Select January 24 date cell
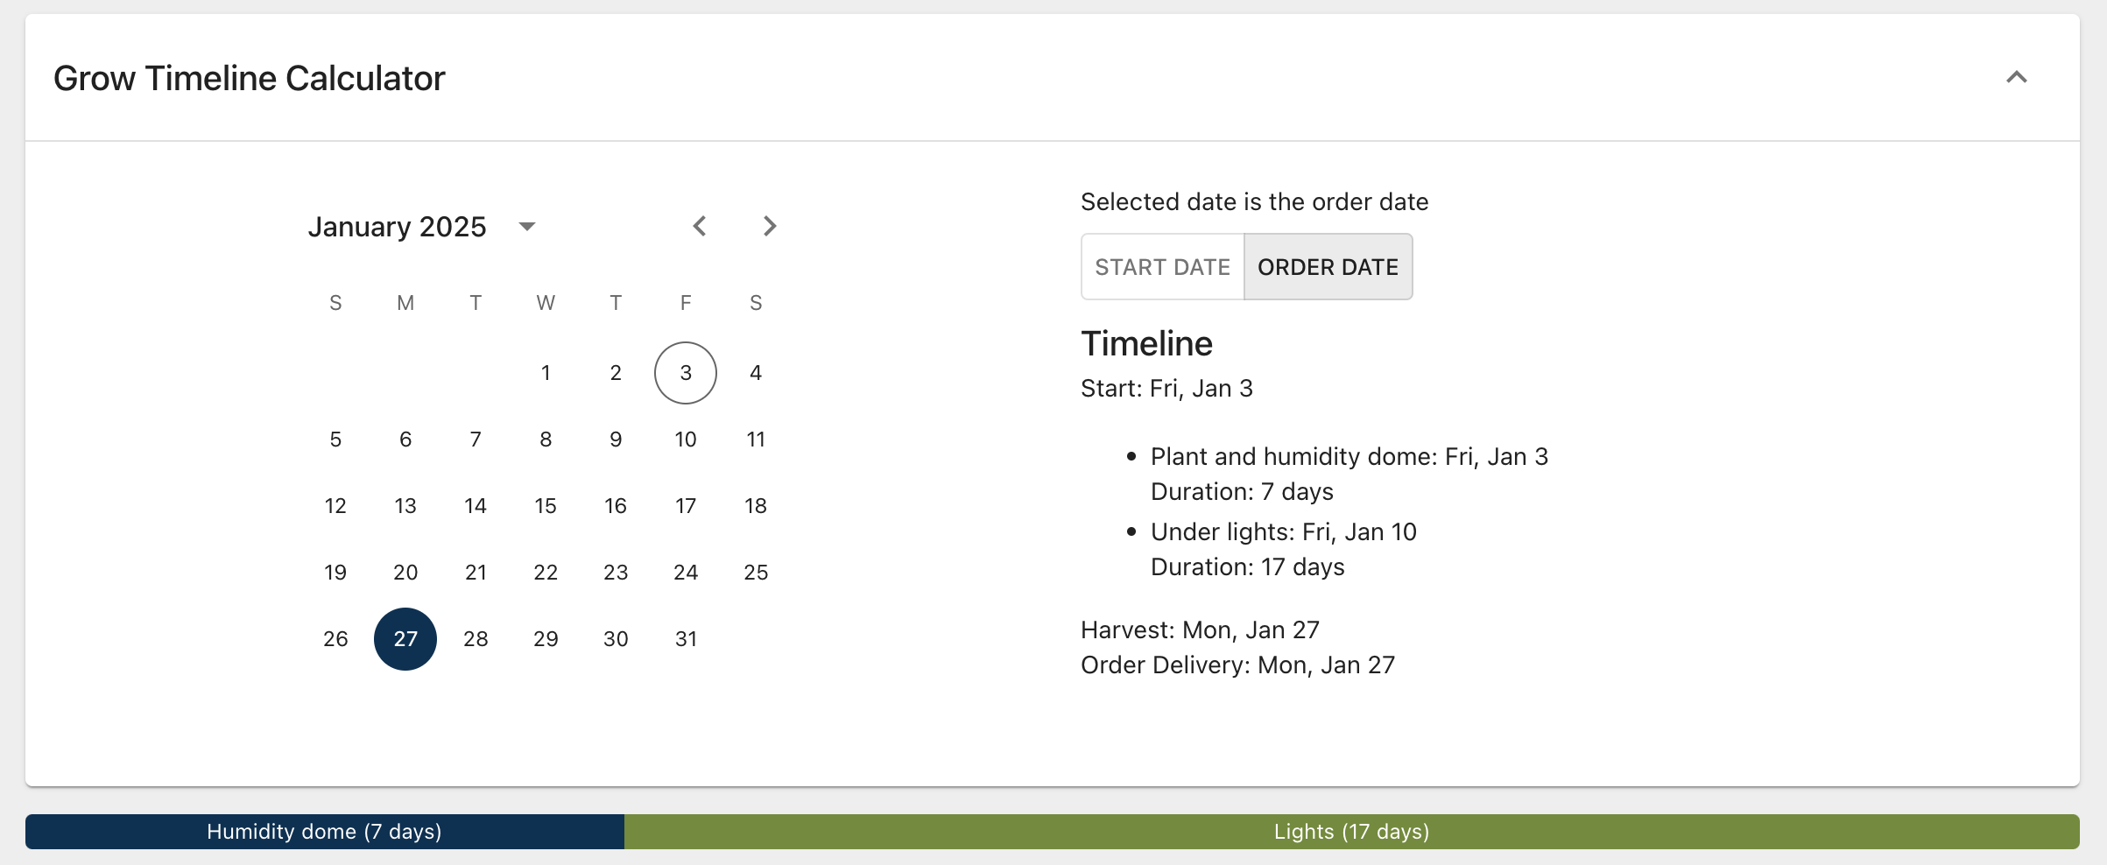 point(686,573)
